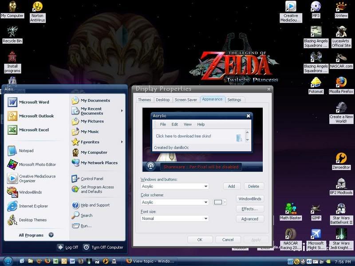Select NASCAR.com desktop icon

point(341,60)
